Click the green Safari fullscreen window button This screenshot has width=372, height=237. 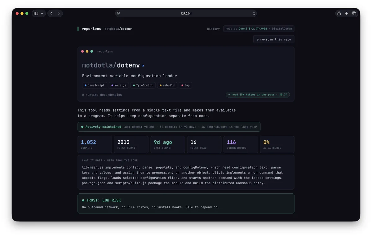tap(27, 13)
